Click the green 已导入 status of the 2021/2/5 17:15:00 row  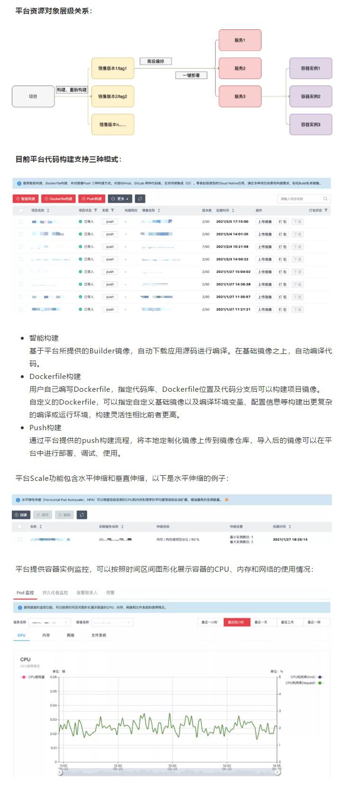87,222
